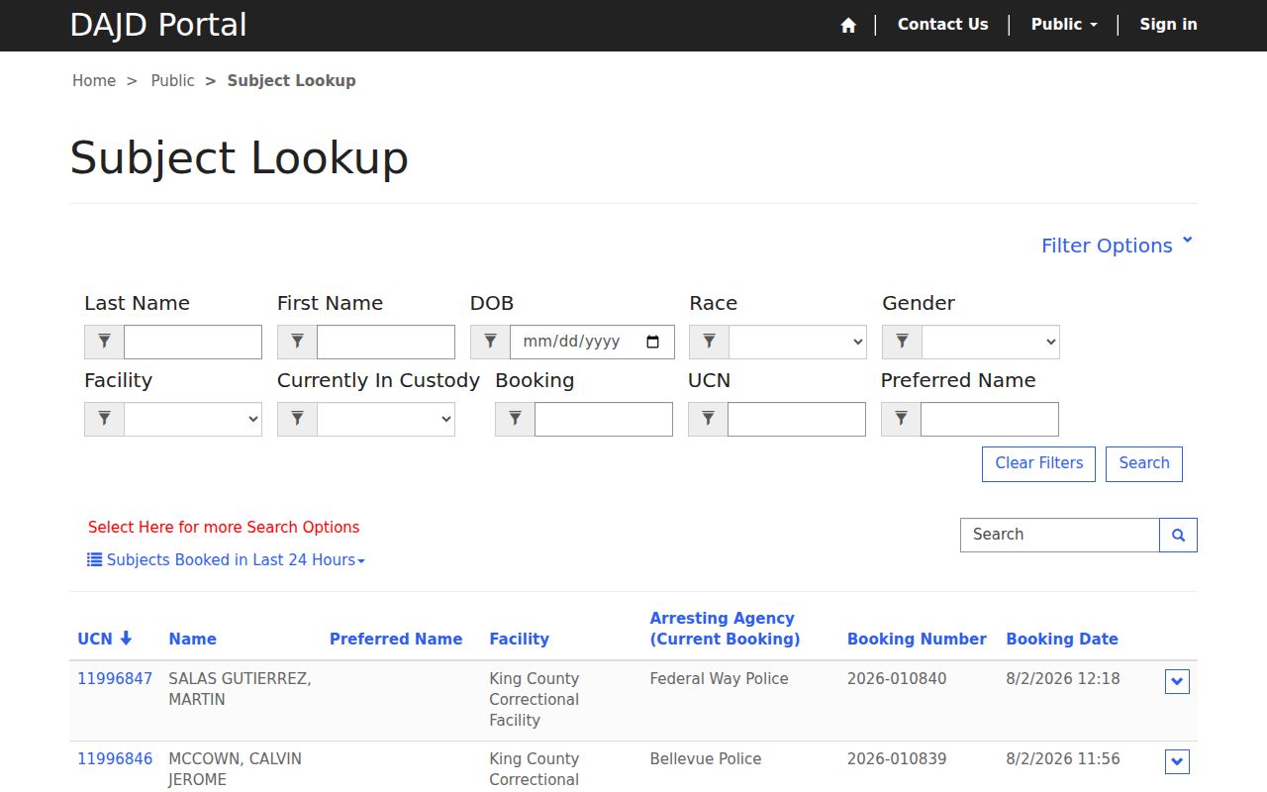Sort by Booking Number column header
This screenshot has width=1267, height=792.
(917, 640)
